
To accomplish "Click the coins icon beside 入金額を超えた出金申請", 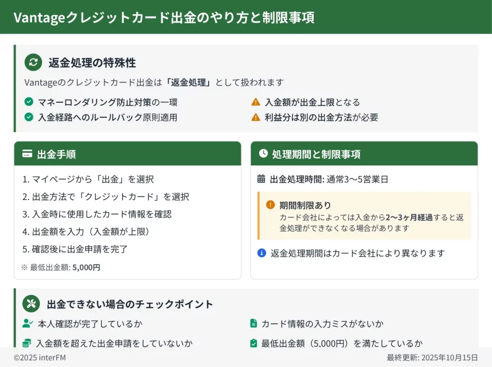I will pos(27,343).
